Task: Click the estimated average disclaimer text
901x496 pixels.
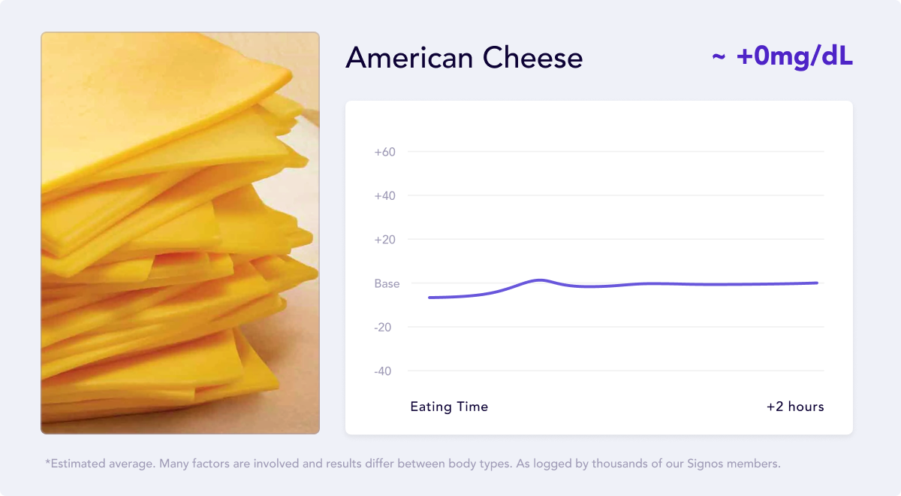Action: coord(413,464)
